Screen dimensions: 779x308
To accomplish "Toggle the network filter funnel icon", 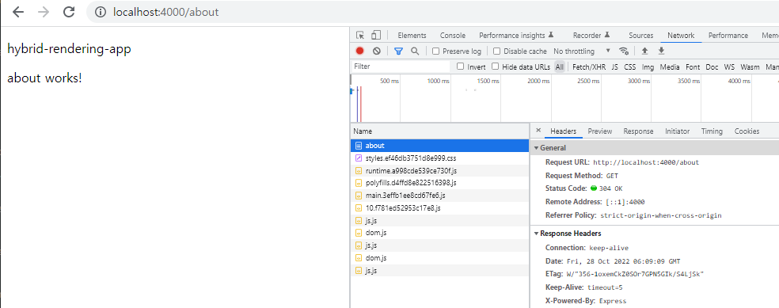I will [x=398, y=51].
